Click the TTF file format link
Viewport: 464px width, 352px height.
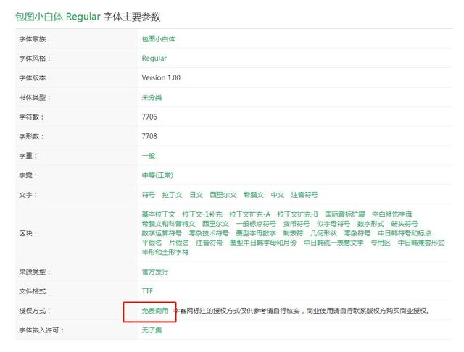coord(147,291)
